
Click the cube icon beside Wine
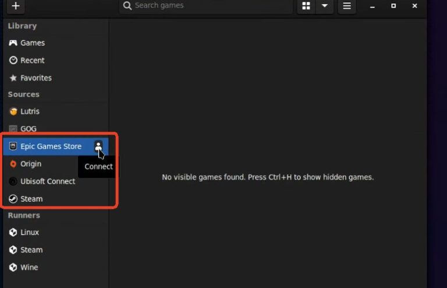point(13,267)
